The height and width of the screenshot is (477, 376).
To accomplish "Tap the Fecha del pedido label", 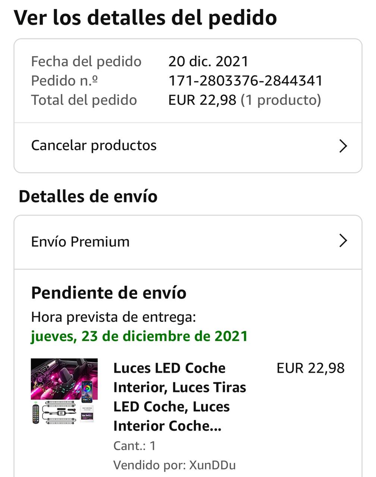I will 86,61.
